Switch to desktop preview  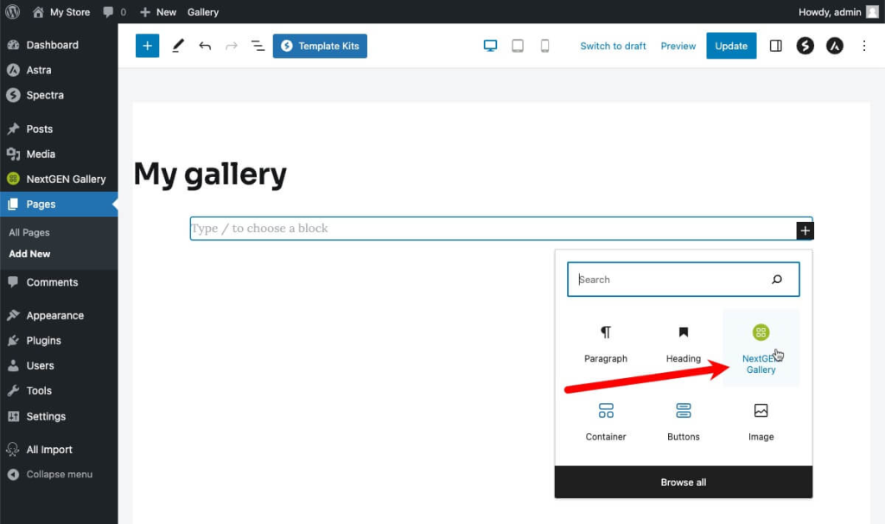coord(491,46)
